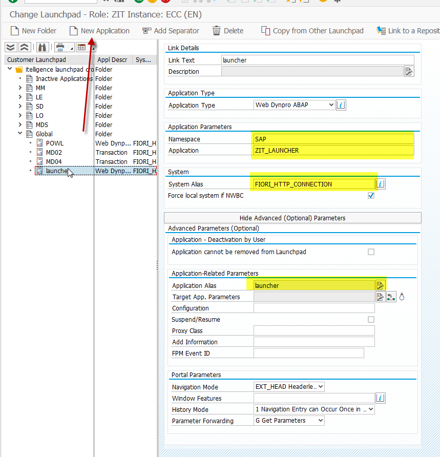Click the binoculars Find icon
This screenshot has height=457, width=440.
pos(43,48)
